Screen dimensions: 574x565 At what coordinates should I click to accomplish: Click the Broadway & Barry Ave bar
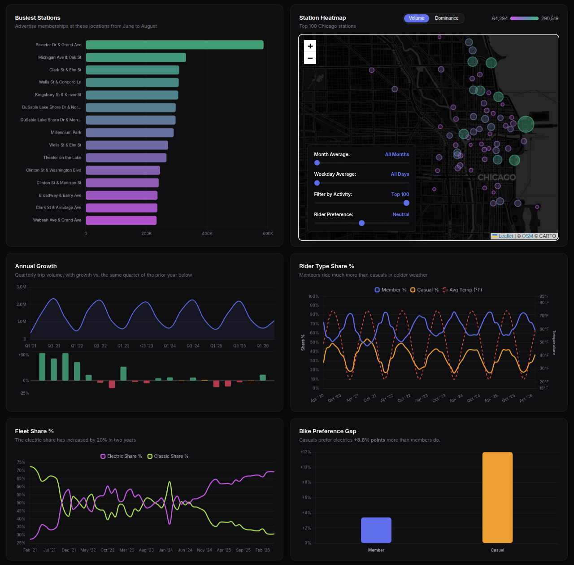click(122, 196)
